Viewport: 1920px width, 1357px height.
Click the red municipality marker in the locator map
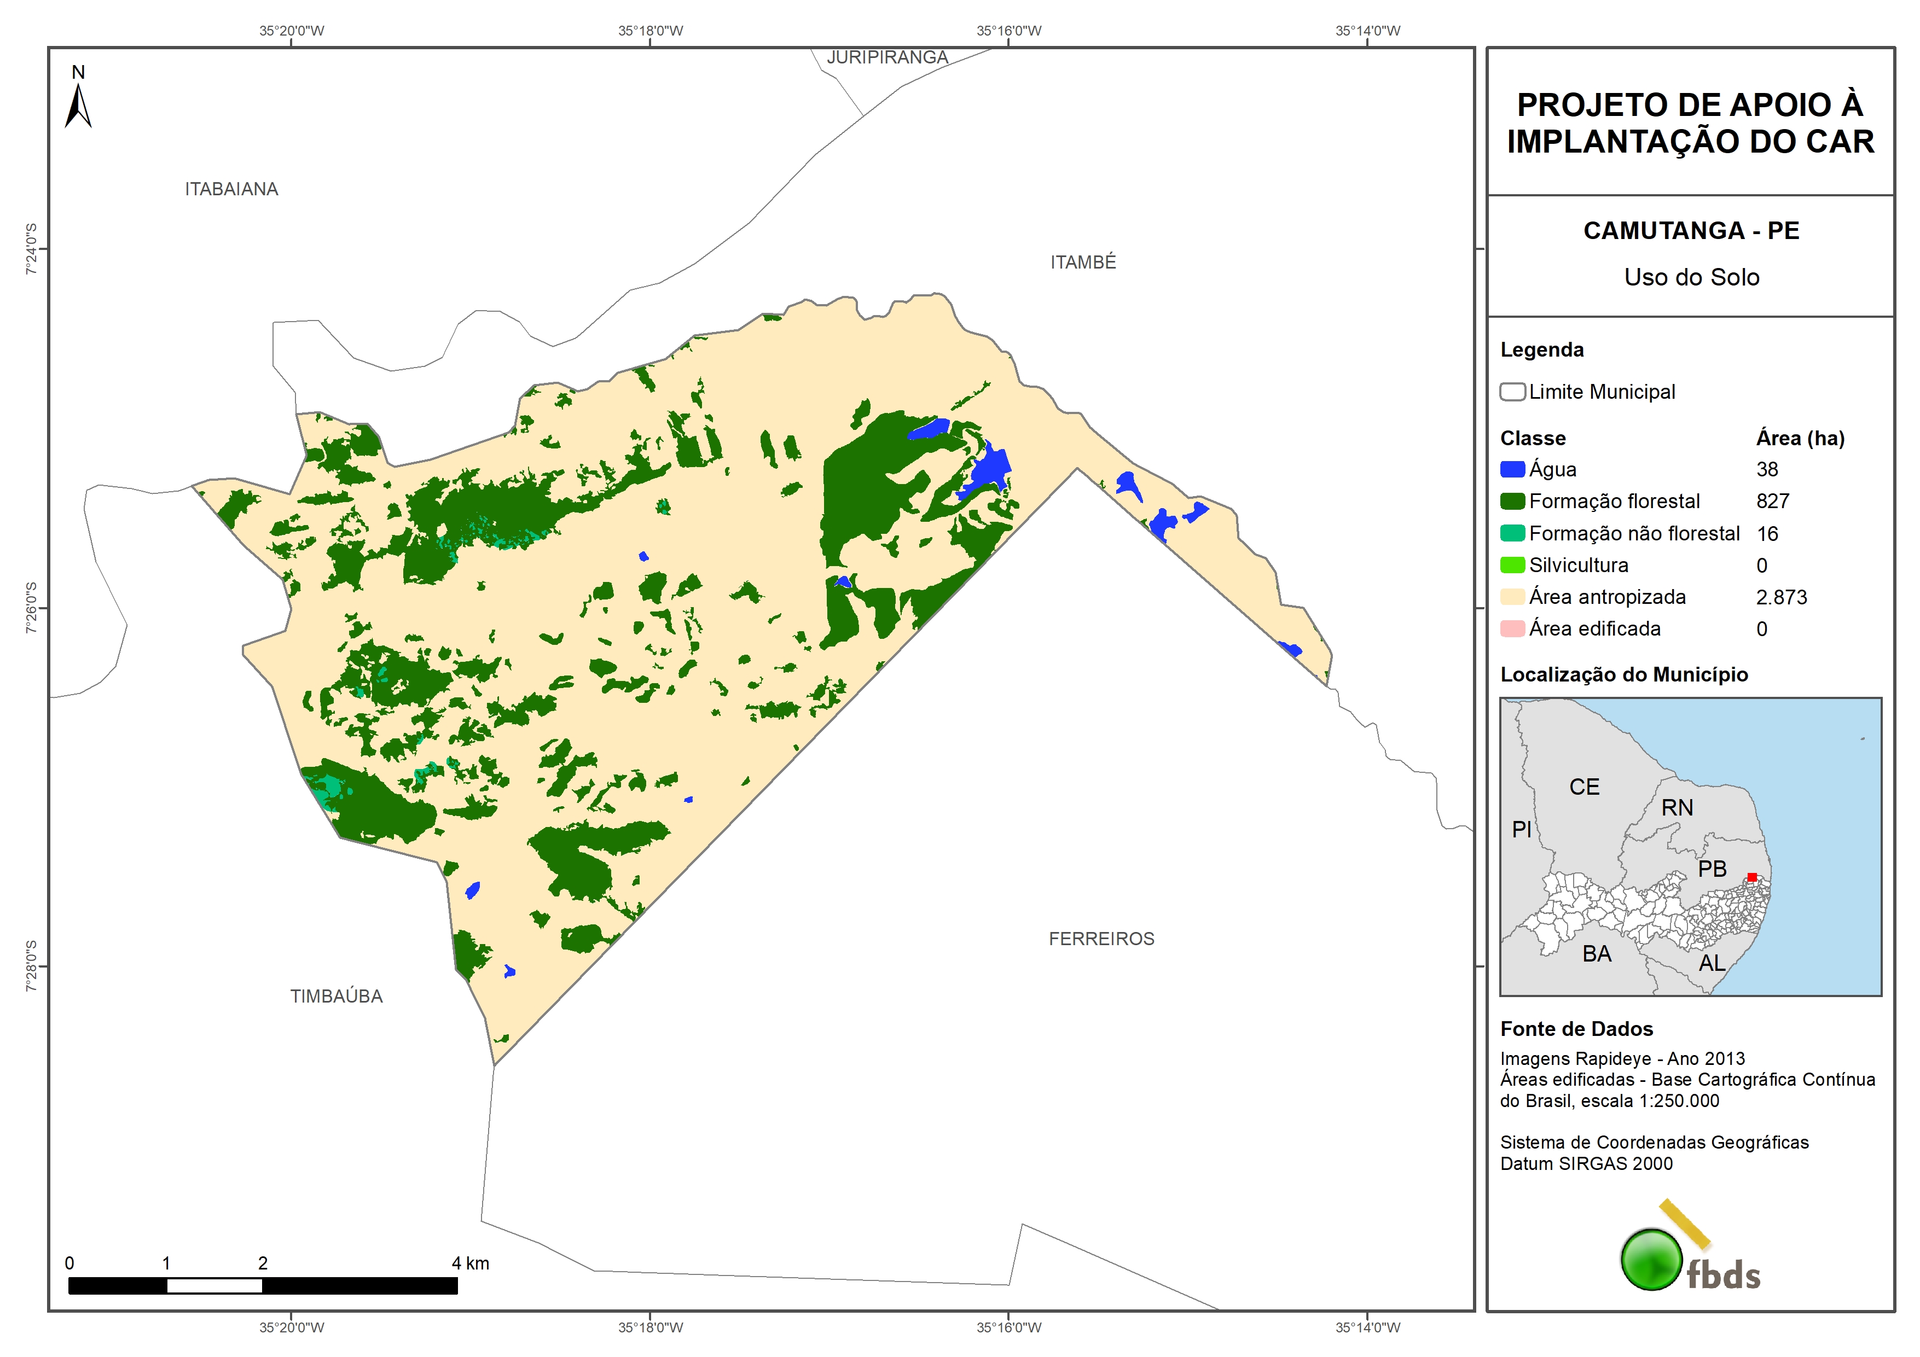click(x=1752, y=877)
